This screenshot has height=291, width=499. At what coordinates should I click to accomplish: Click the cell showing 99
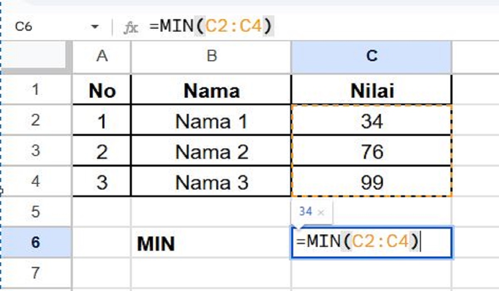[371, 182]
